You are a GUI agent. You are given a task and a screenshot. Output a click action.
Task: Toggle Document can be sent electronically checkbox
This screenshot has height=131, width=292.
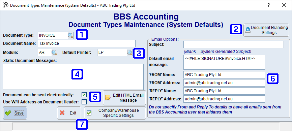[84, 95]
